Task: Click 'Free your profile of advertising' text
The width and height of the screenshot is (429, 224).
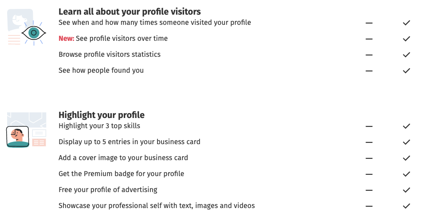Action: [x=108, y=190]
